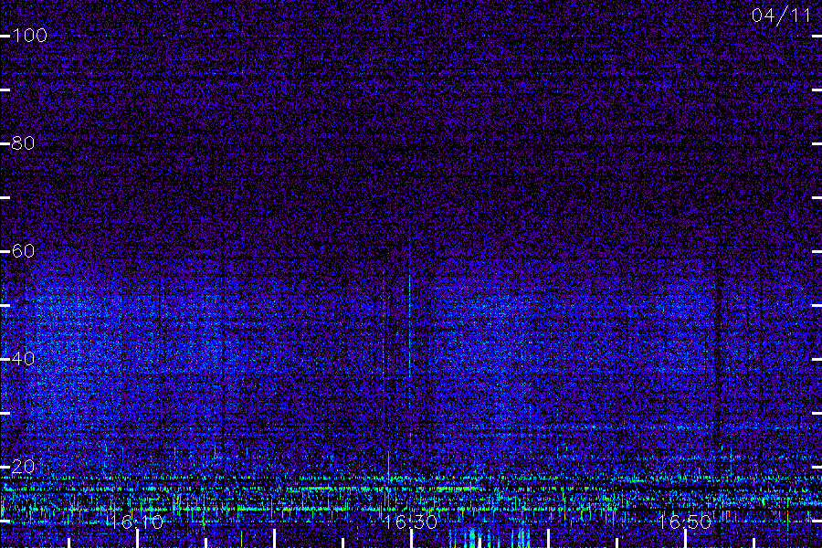Click the 16:50 time label
The image size is (822, 548).
point(685,522)
